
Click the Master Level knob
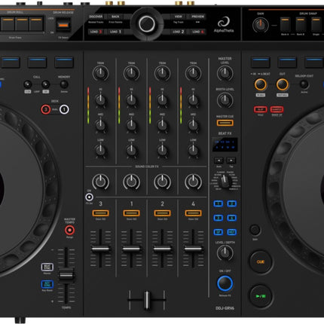(x=225, y=73)
